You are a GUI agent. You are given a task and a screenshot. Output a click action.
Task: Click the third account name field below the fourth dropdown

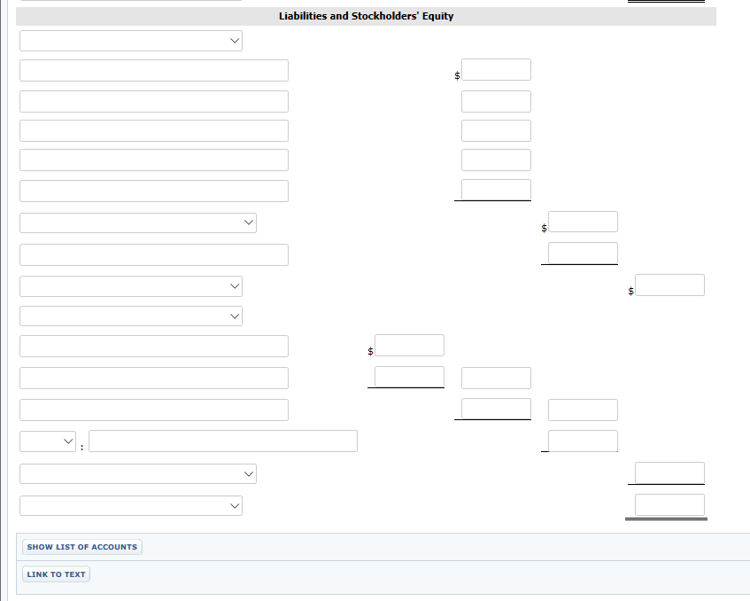(154, 410)
